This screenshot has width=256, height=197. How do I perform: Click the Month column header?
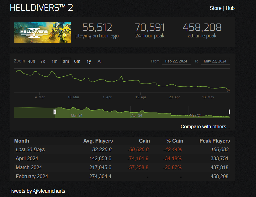tap(22, 141)
